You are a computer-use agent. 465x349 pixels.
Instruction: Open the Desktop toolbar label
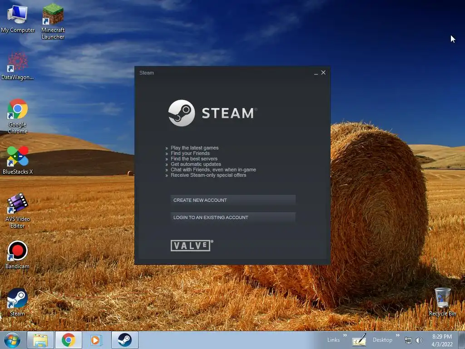click(382, 340)
